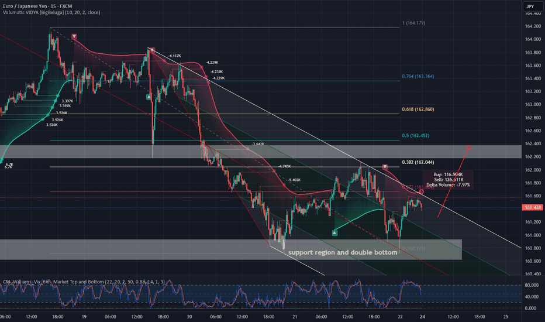Viewport: 545px width, 322px height.
Task: Click the 164.200 price axis label
Action: click(x=533, y=26)
